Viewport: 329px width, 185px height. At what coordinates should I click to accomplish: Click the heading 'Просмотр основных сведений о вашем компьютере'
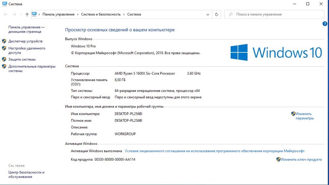[120, 30]
